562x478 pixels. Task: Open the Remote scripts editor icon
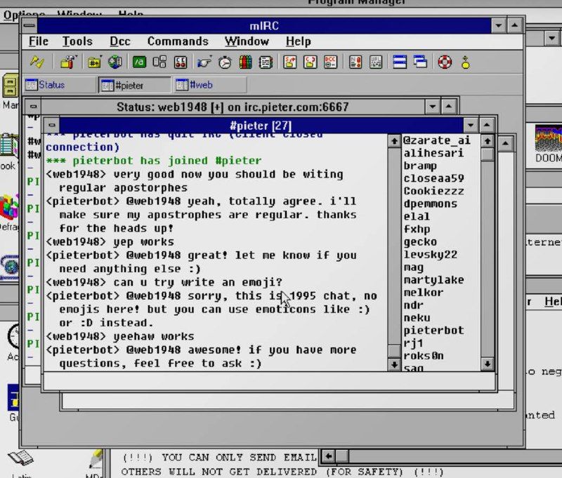click(181, 62)
